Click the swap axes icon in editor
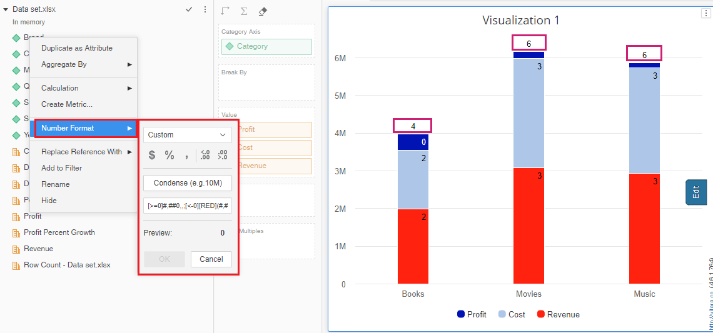The width and height of the screenshot is (713, 333). [225, 11]
